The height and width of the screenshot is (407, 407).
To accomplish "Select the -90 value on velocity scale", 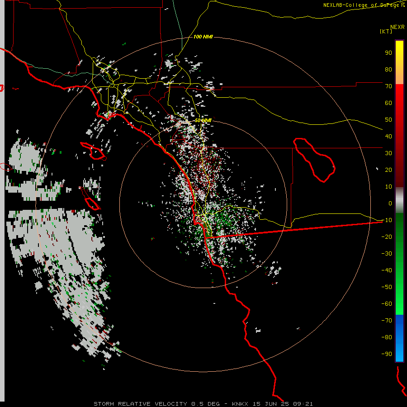I will click(x=387, y=354).
